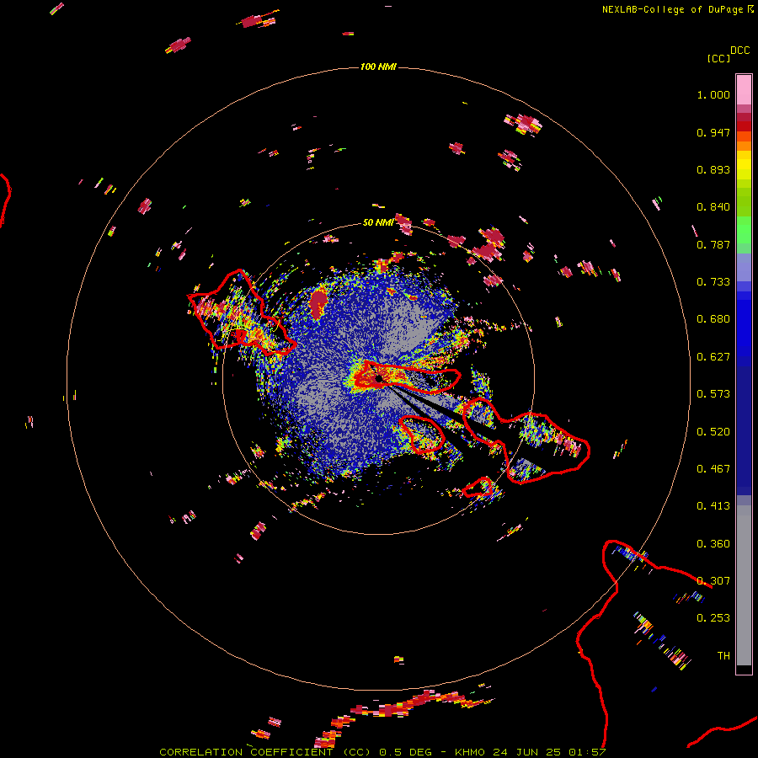Image resolution: width=758 pixels, height=758 pixels.
Task: Click the 0.627 scale label
Action: coord(713,357)
